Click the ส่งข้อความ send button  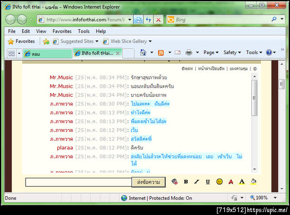(x=148, y=182)
